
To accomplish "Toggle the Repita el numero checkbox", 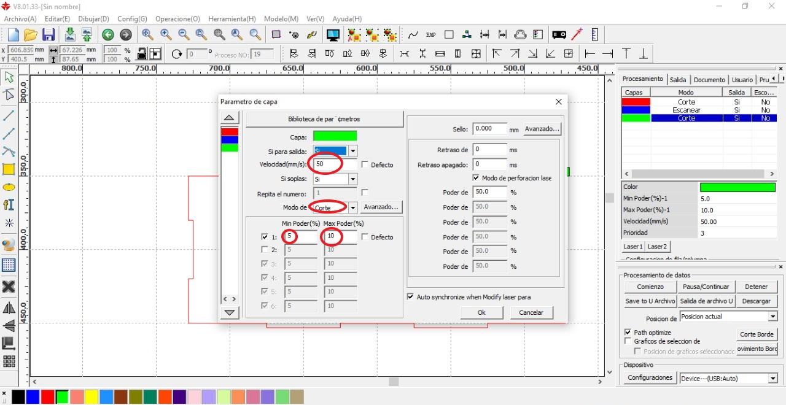I will tap(365, 193).
